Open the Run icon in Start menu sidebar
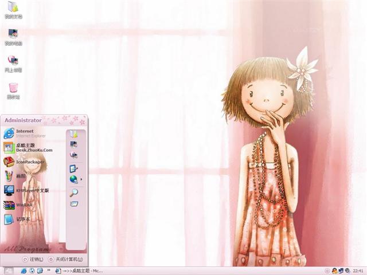 pos(74,204)
